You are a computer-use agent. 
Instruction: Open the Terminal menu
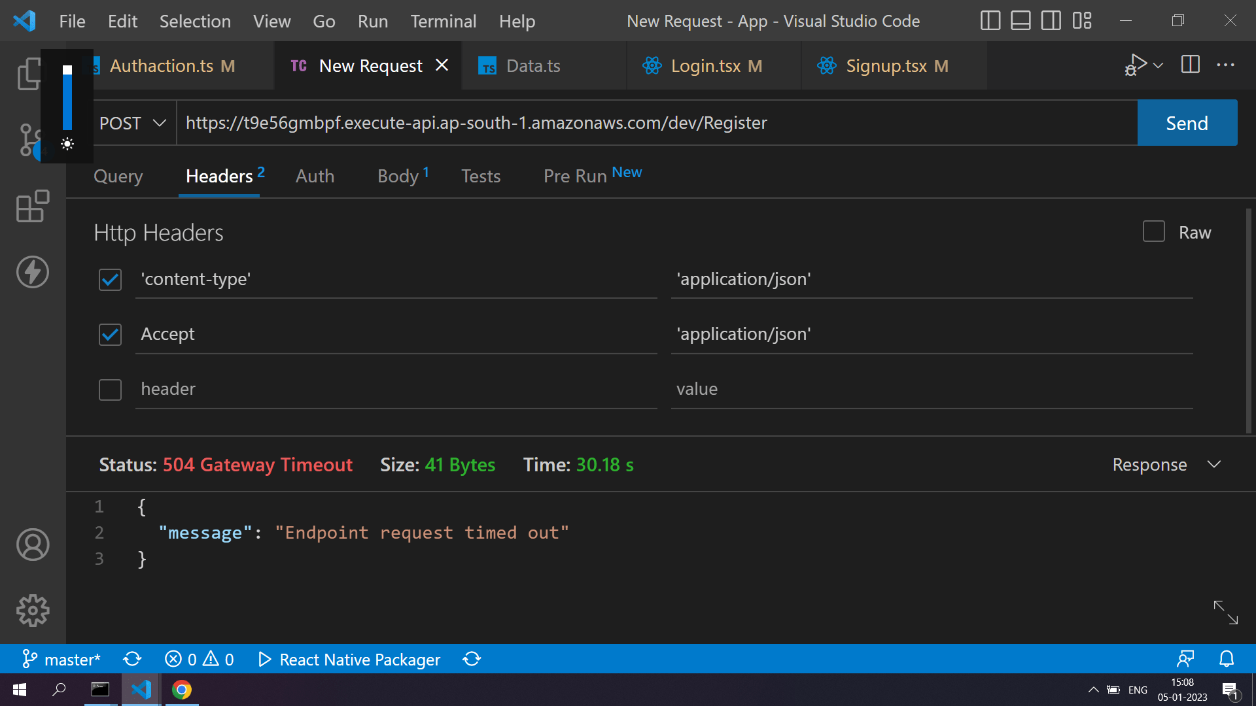443,21
